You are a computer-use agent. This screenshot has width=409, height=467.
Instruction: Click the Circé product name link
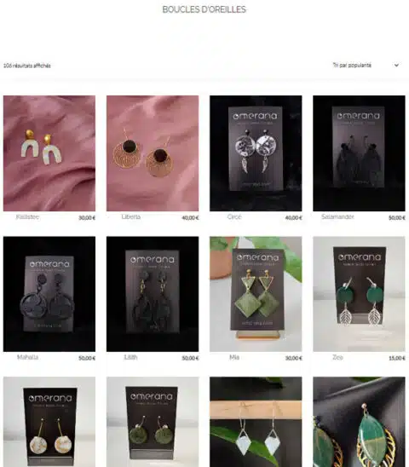tap(234, 216)
